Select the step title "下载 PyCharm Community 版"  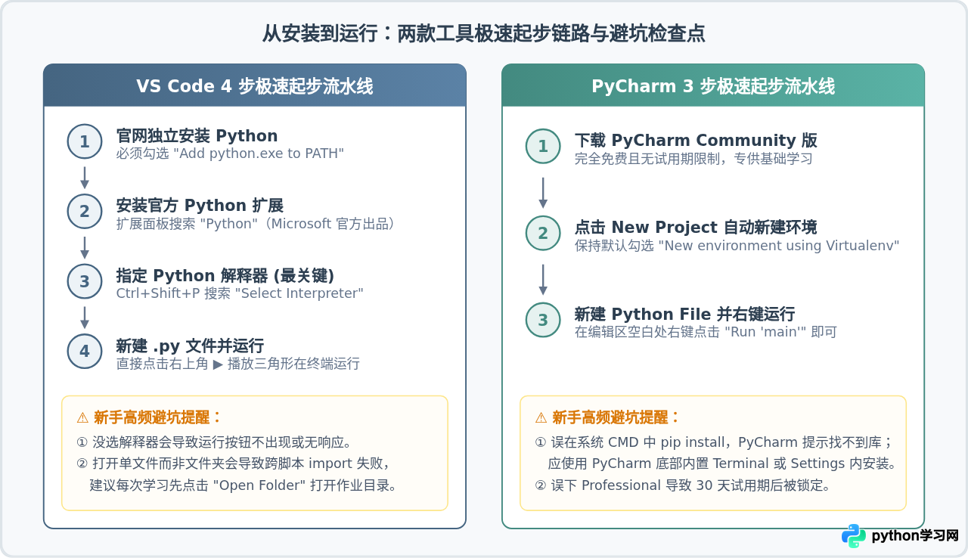pos(696,141)
